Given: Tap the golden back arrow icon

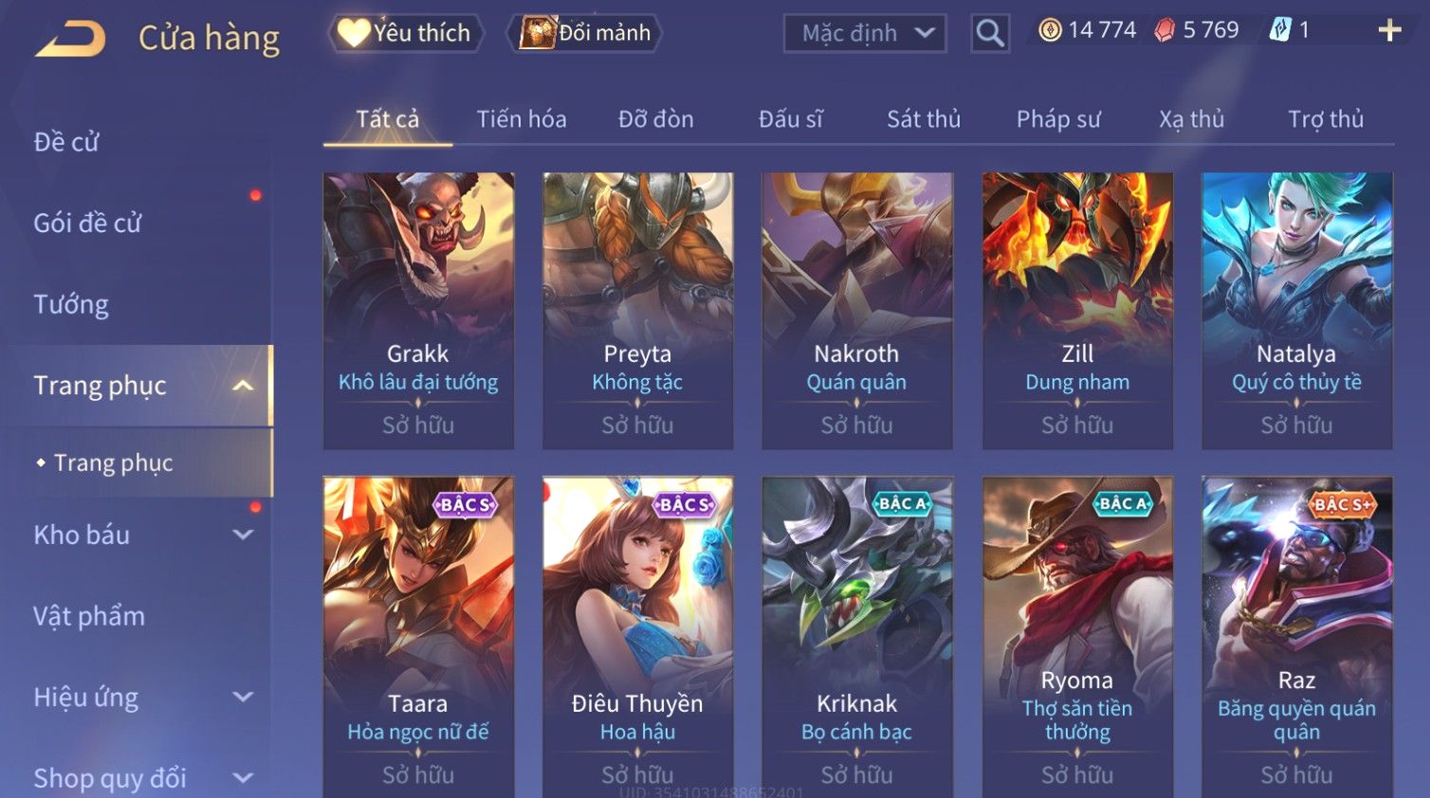Looking at the screenshot, I should [70, 40].
